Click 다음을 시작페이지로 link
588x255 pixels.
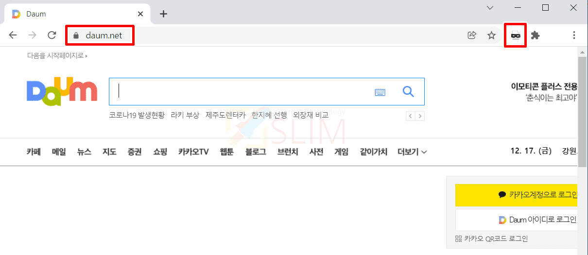[x=57, y=56]
